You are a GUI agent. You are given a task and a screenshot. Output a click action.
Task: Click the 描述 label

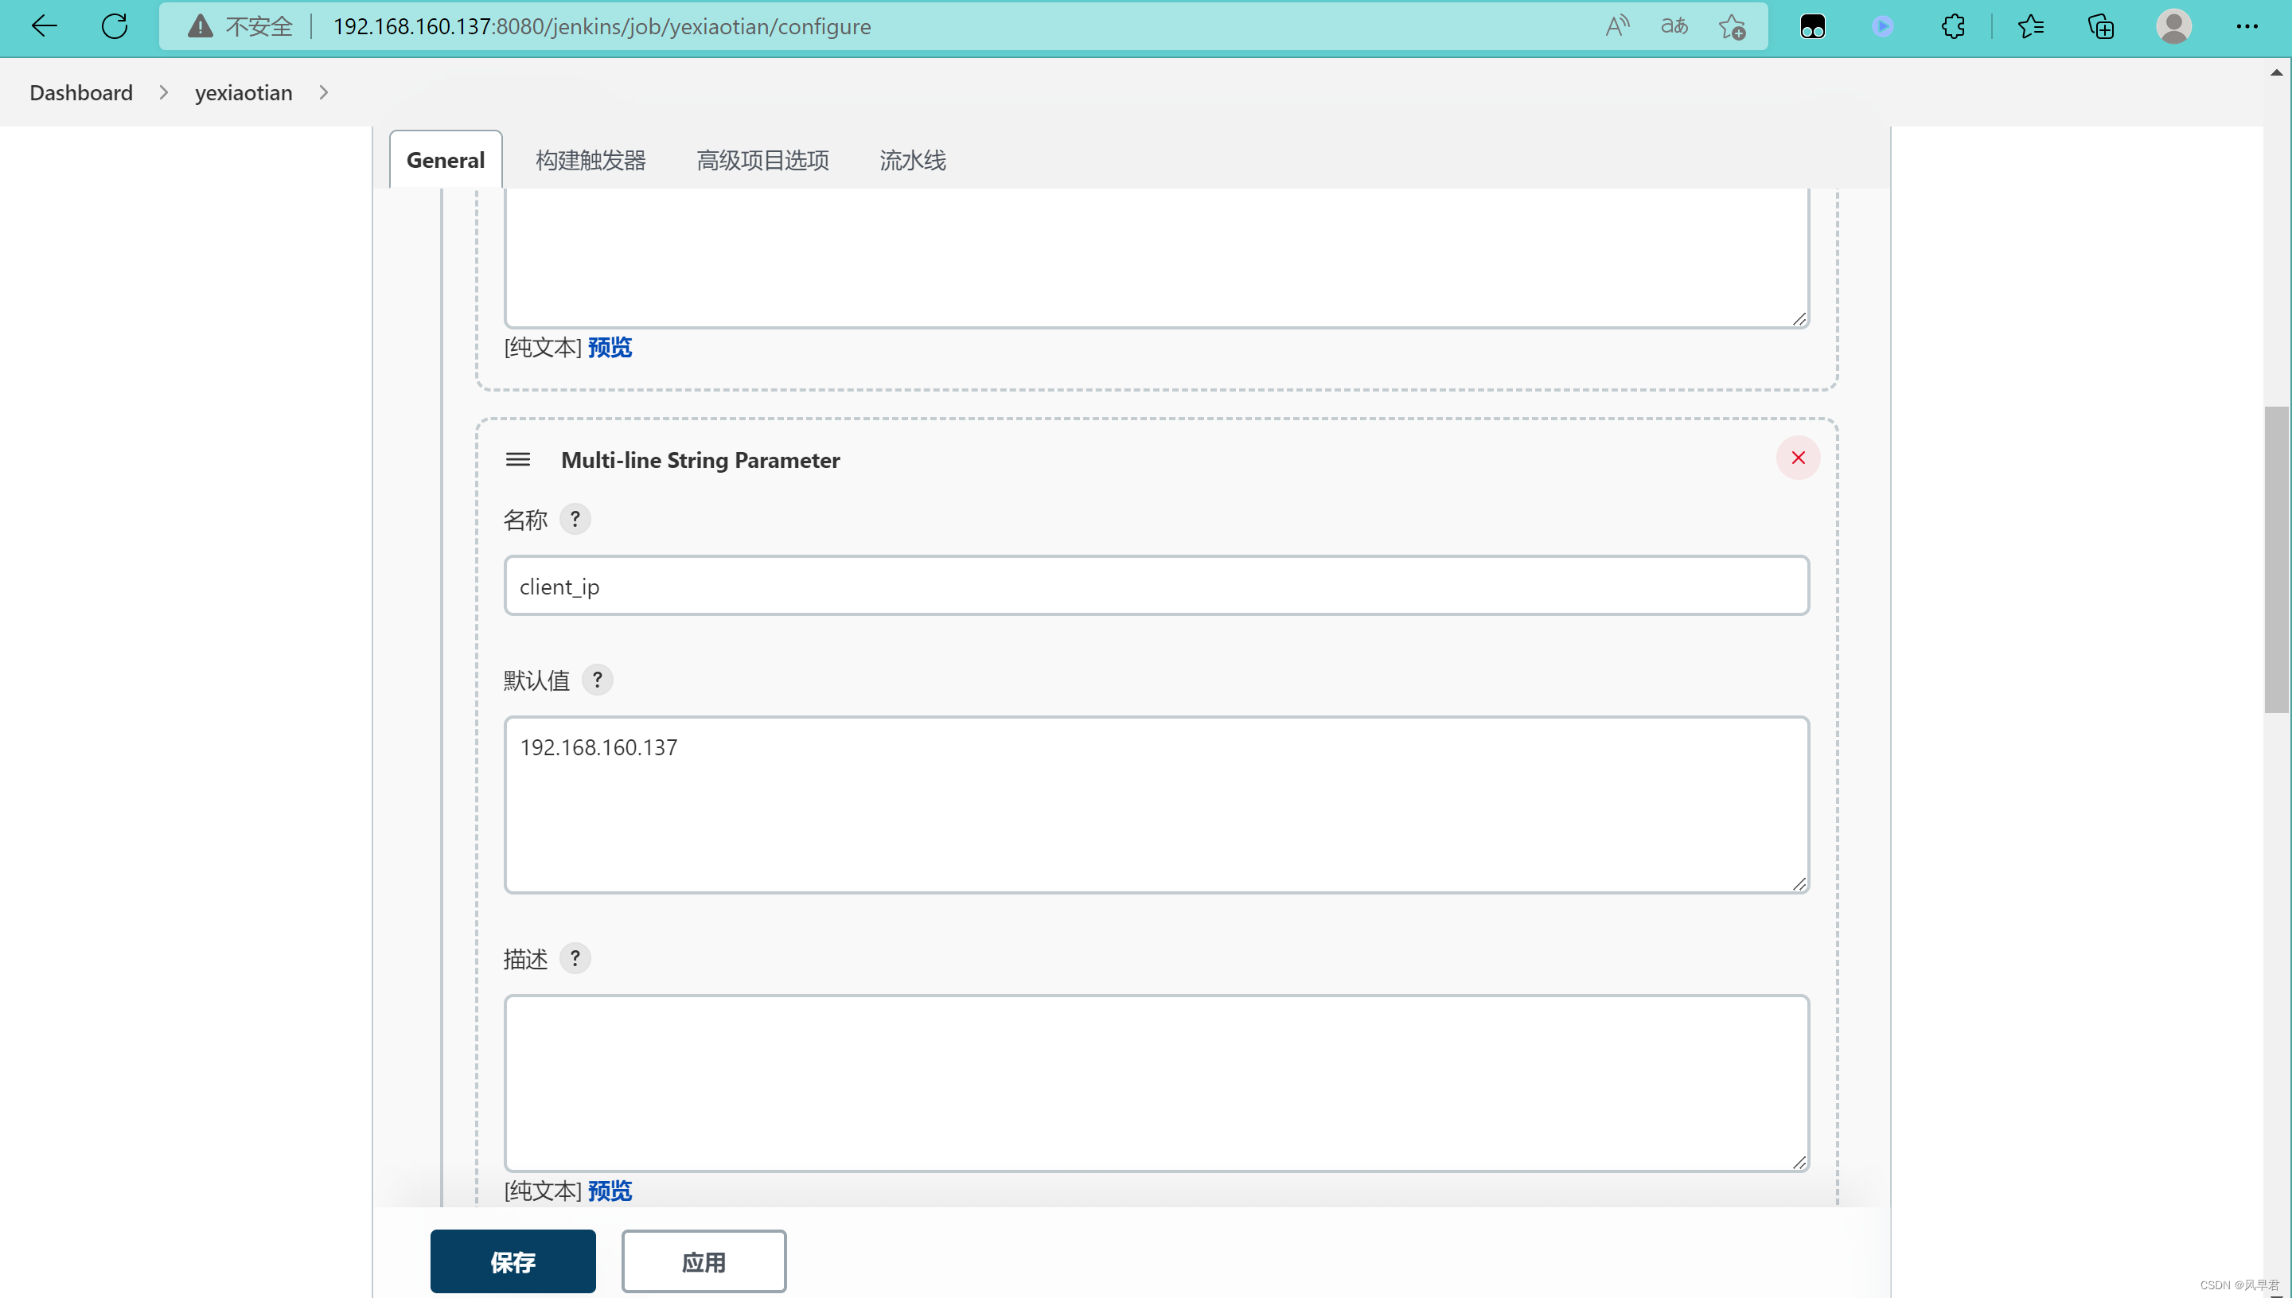point(525,959)
